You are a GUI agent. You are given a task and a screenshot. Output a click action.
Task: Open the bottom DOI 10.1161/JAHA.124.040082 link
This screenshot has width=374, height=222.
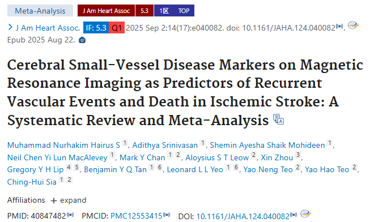[243, 216]
